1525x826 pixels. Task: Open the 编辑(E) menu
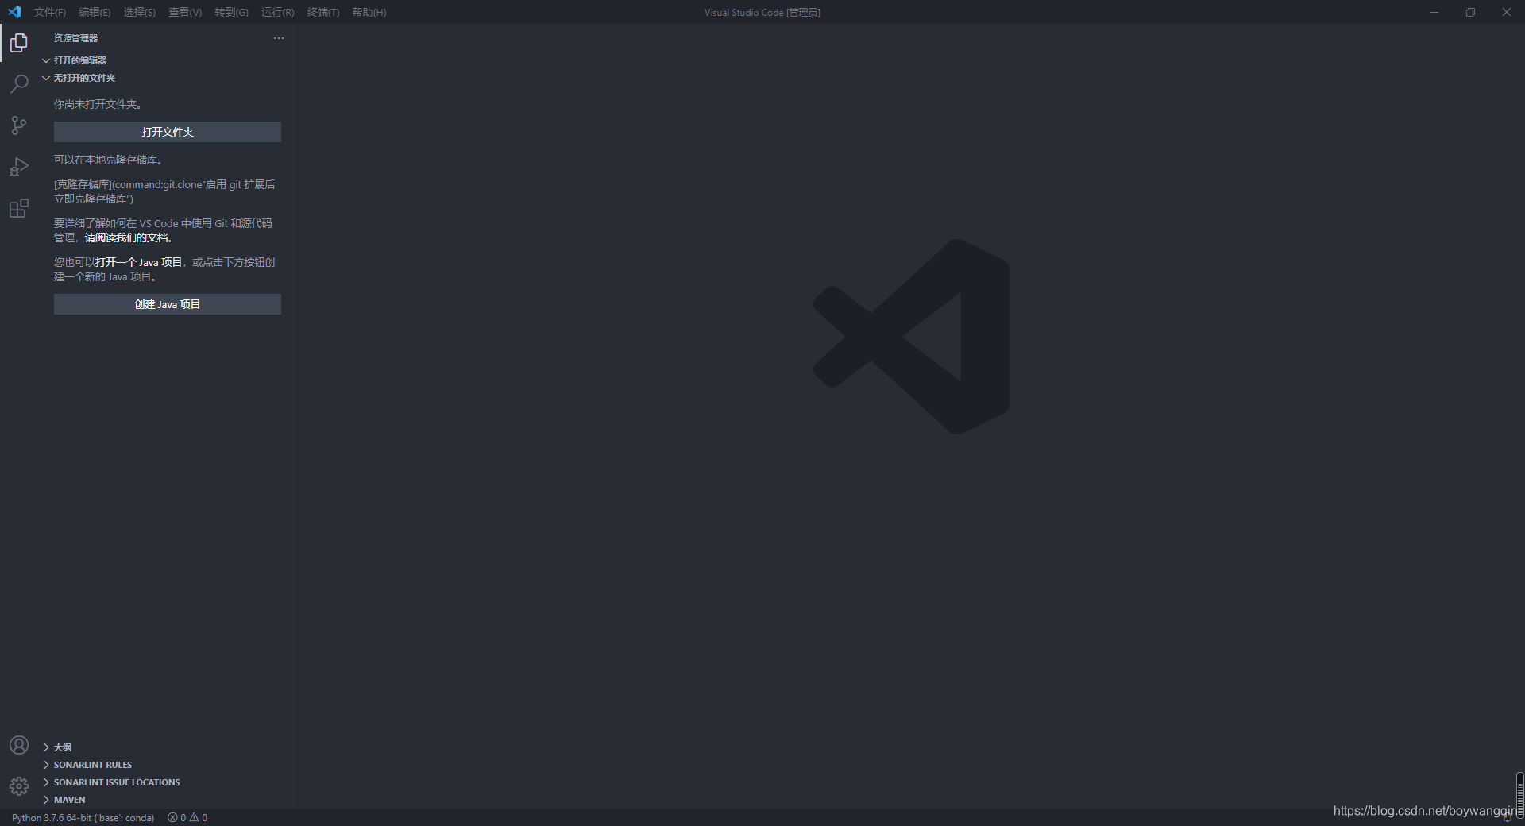(x=95, y=12)
